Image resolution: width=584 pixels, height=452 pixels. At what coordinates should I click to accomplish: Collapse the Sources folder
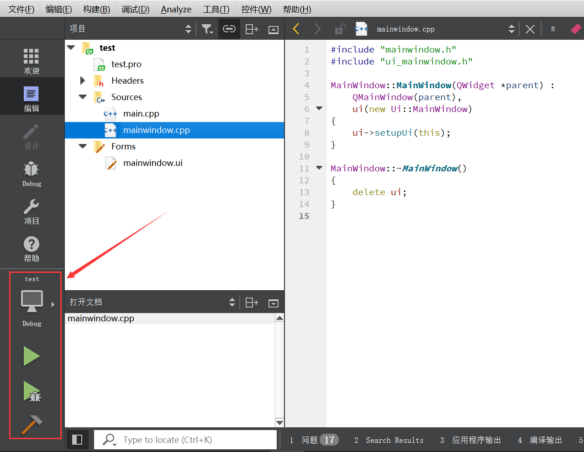point(83,96)
